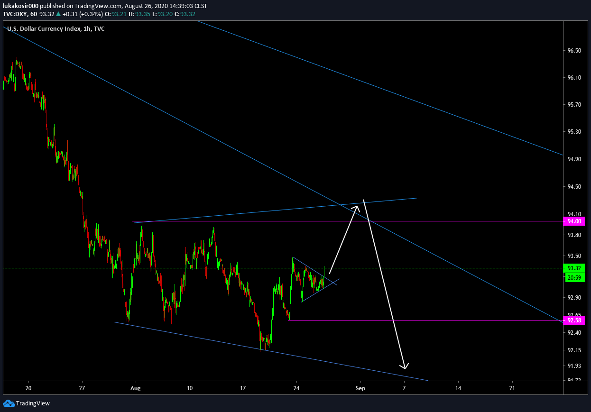Click the 94.90 price axis label

[574, 159]
